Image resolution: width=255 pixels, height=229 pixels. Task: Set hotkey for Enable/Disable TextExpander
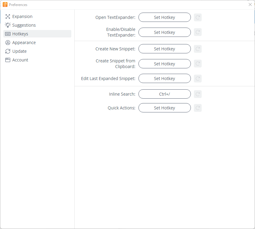[165, 32]
